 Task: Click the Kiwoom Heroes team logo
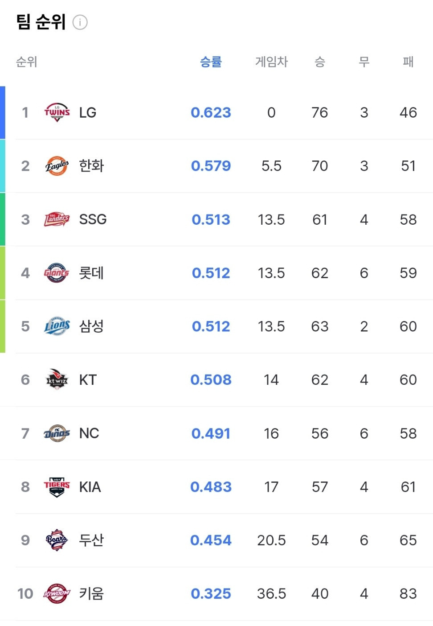(57, 594)
